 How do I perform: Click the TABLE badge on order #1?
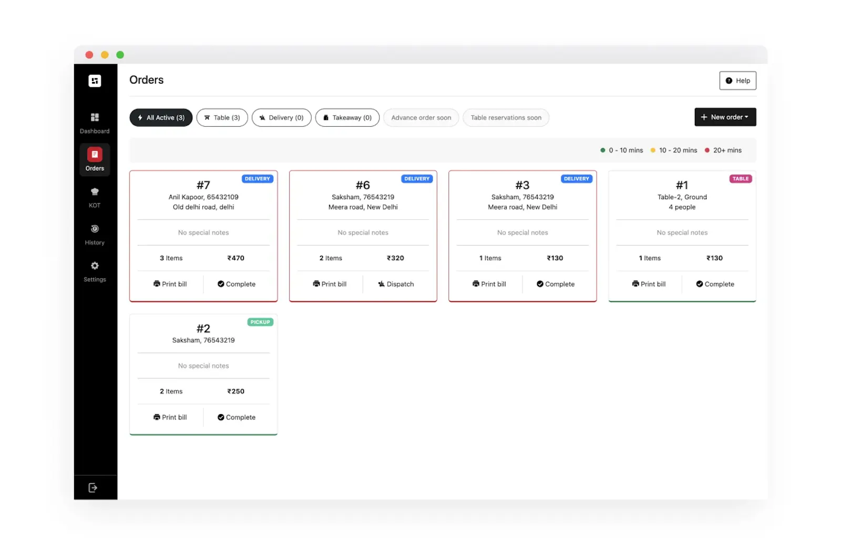point(741,179)
